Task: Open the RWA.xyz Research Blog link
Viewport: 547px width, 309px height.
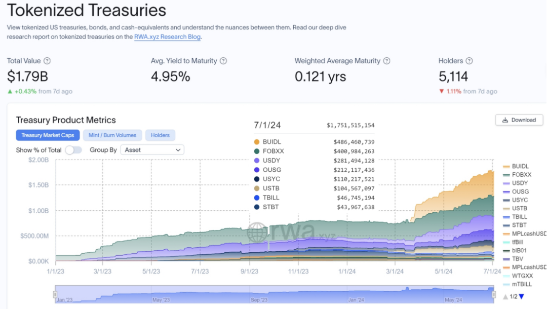Action: point(167,37)
